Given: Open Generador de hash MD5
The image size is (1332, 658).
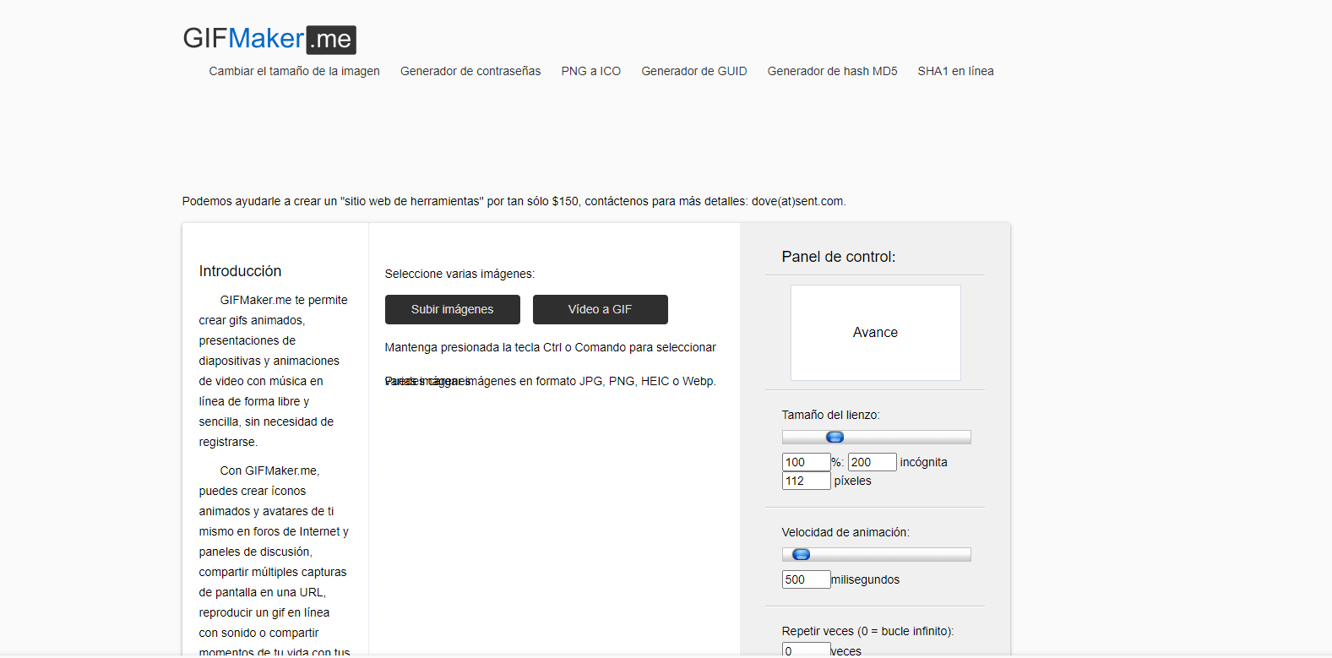Looking at the screenshot, I should [832, 71].
